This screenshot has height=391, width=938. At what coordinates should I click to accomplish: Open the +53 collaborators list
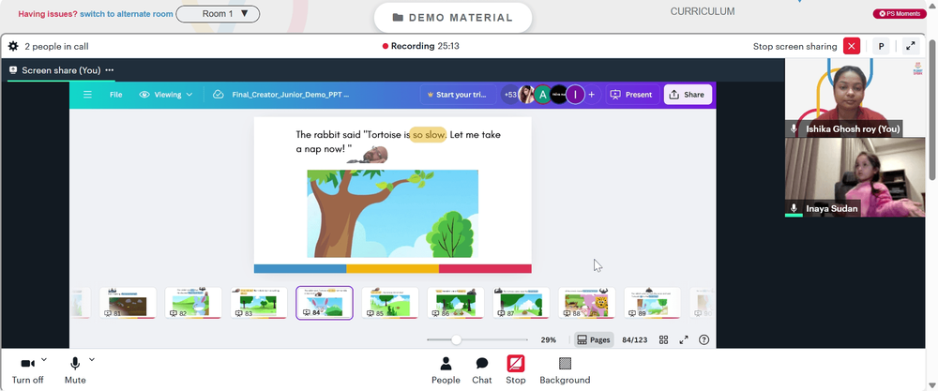tap(509, 95)
